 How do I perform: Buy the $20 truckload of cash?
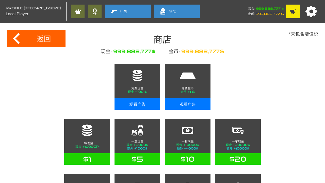point(238,159)
